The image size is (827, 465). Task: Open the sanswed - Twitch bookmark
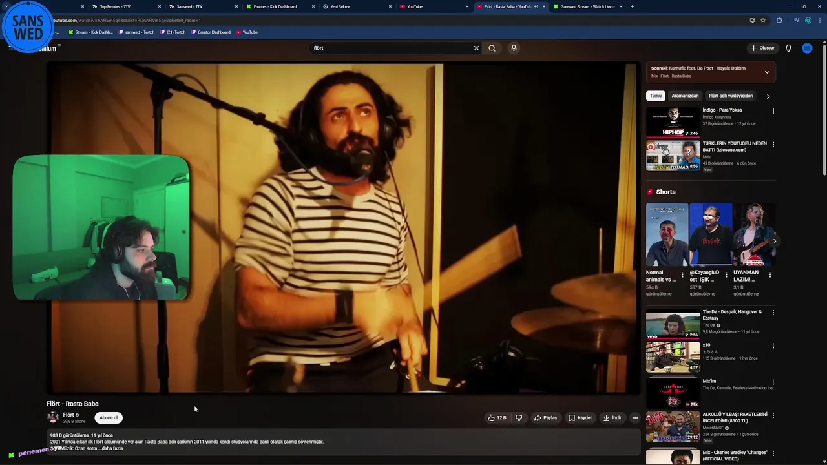[x=136, y=32]
